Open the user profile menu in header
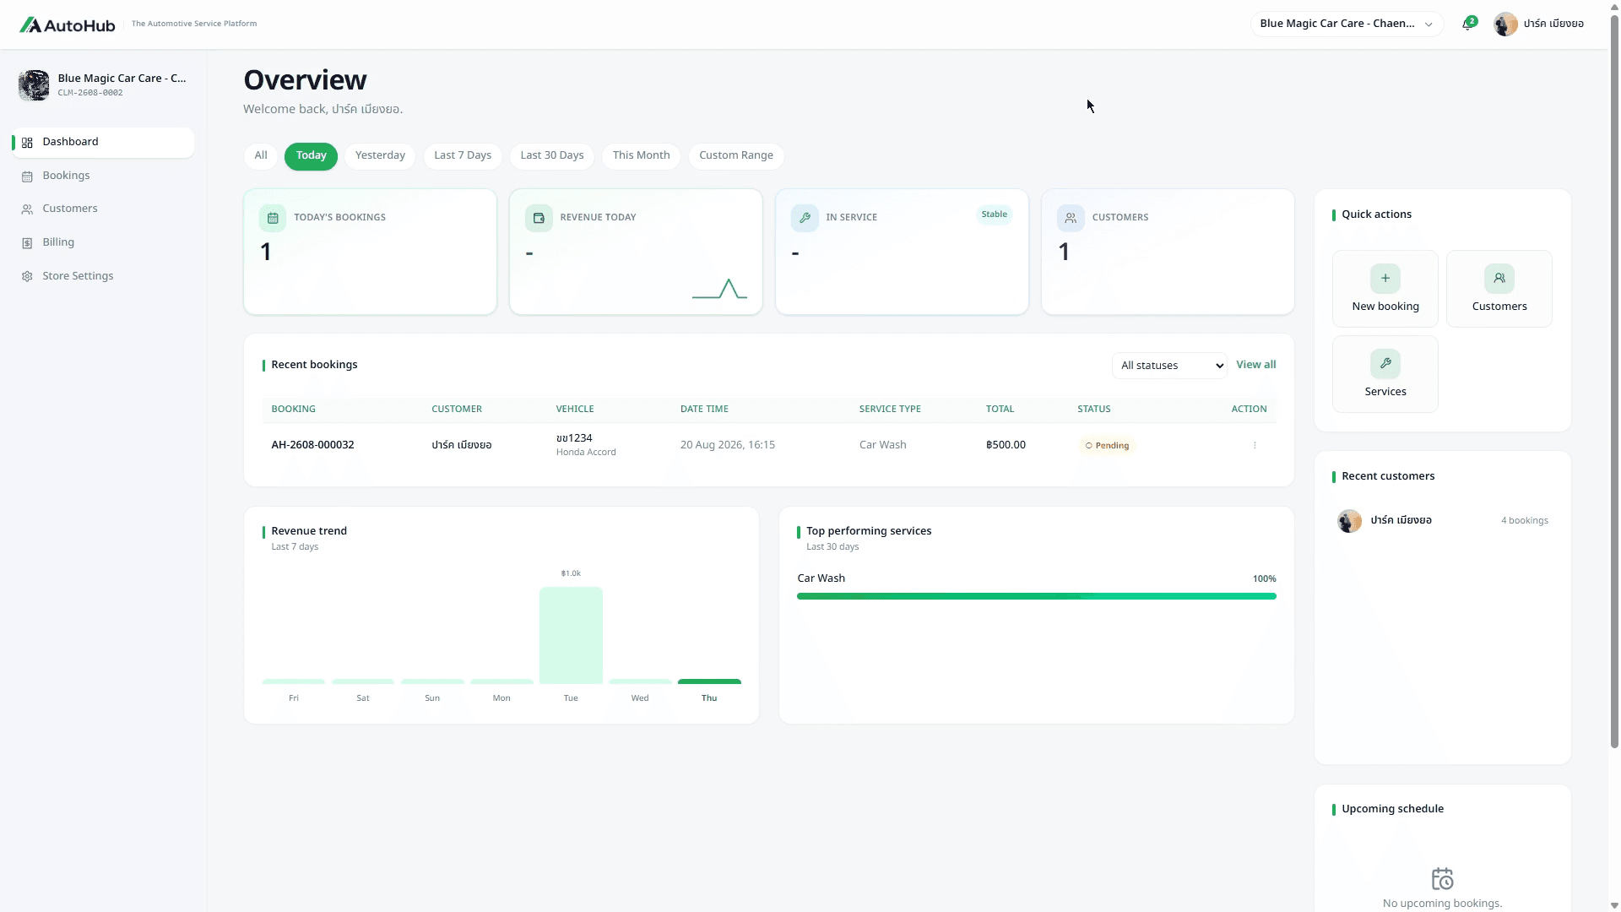Screen dimensions: 1621x912 pyautogui.click(x=1538, y=24)
